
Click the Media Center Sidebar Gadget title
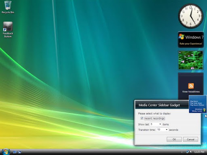coord(159,105)
